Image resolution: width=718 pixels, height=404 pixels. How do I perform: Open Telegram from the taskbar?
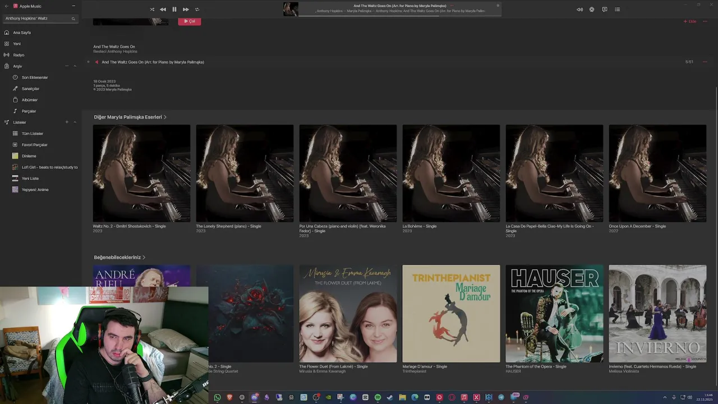point(501,397)
